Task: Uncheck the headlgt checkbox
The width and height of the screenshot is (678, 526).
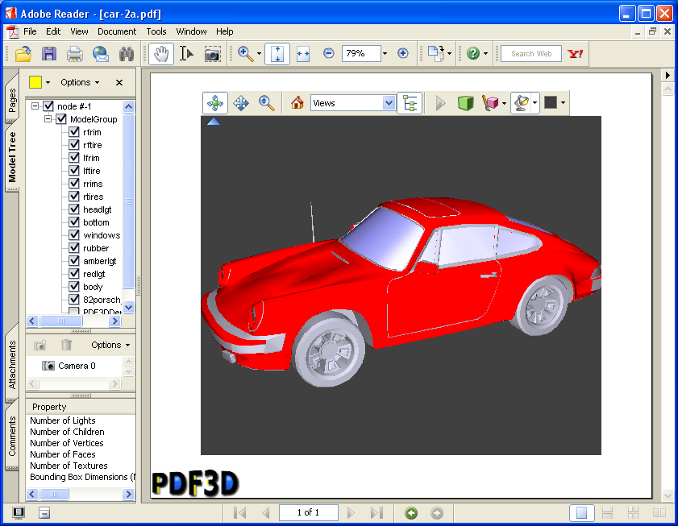Action: tap(74, 209)
